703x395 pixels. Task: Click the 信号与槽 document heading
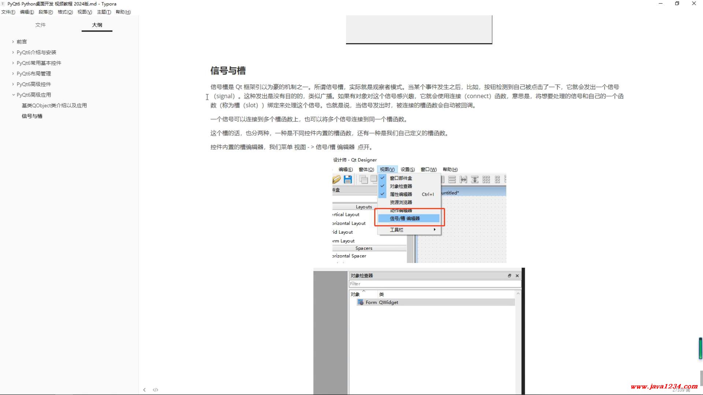[x=228, y=71]
